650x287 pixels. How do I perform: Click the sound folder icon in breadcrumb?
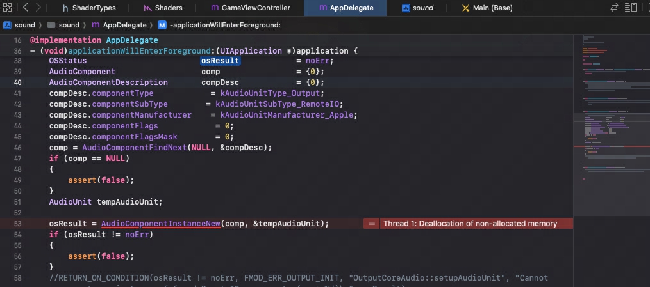[52, 25]
